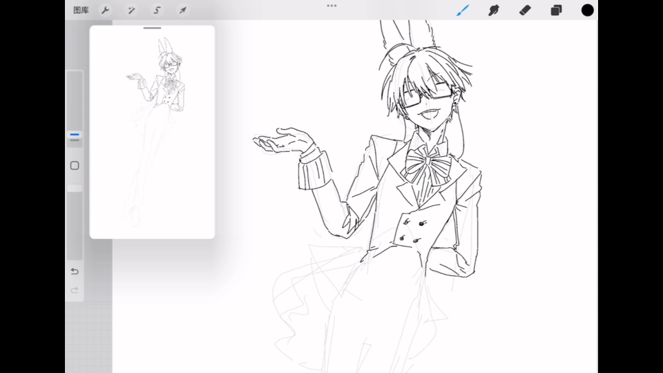Adjust the brush size slider handle

(x=75, y=135)
